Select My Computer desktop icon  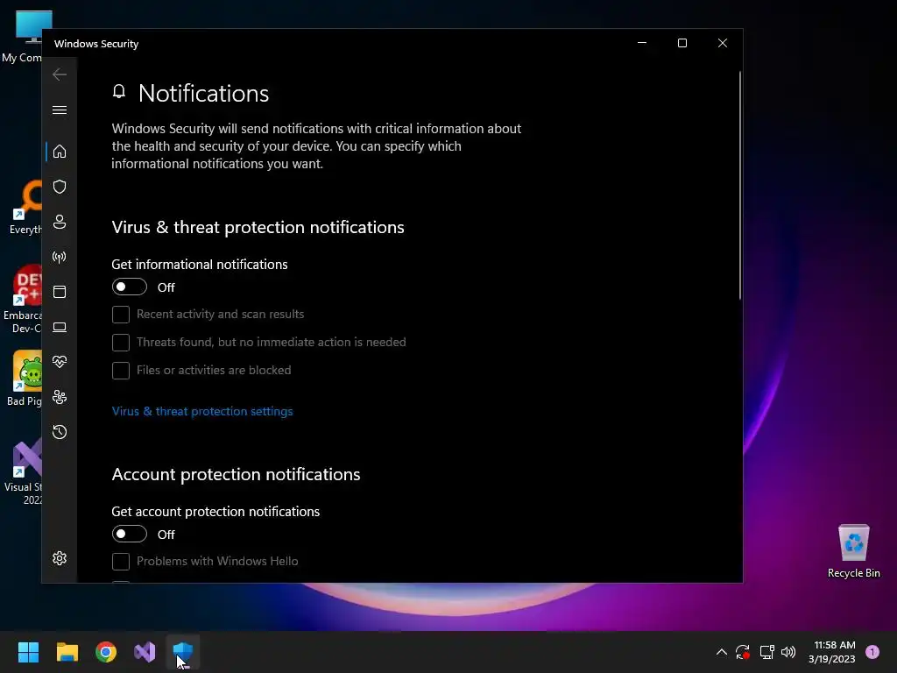[x=22, y=36]
